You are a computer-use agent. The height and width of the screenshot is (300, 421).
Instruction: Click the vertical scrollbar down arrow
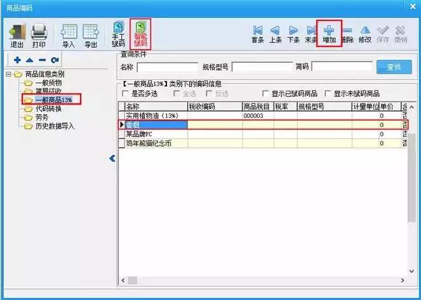click(x=411, y=271)
